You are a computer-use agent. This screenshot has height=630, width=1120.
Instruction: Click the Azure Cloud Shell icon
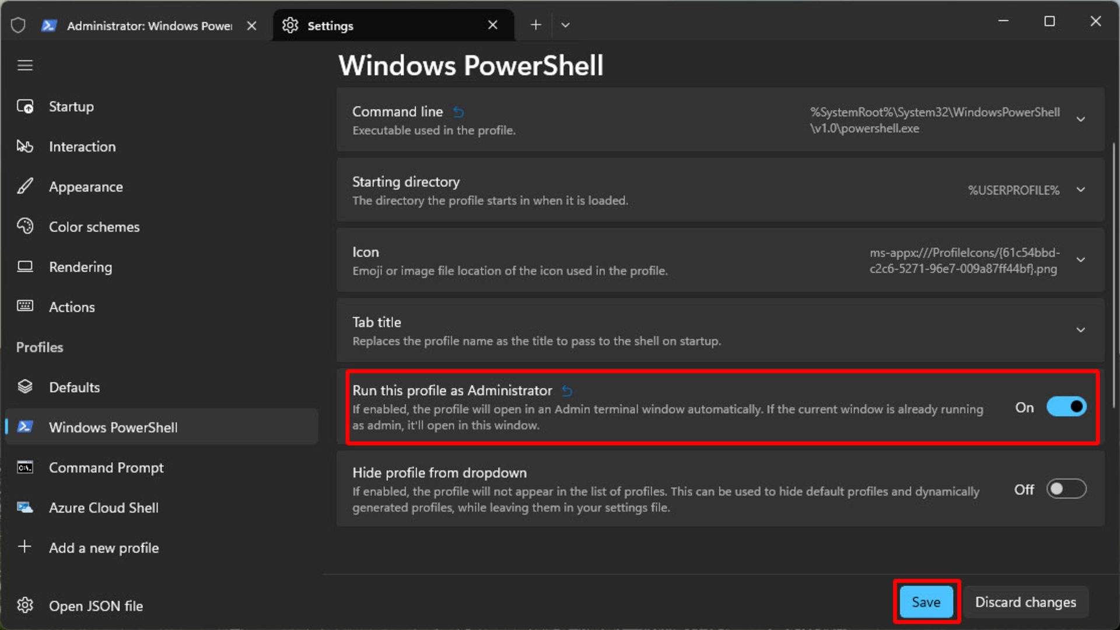[25, 508]
